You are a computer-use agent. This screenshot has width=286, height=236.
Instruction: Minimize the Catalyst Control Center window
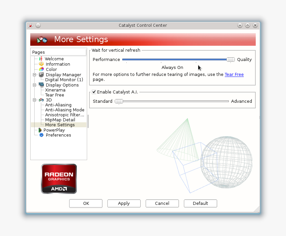coord(240,26)
